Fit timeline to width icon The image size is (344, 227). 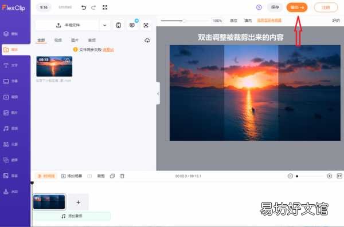(339, 176)
